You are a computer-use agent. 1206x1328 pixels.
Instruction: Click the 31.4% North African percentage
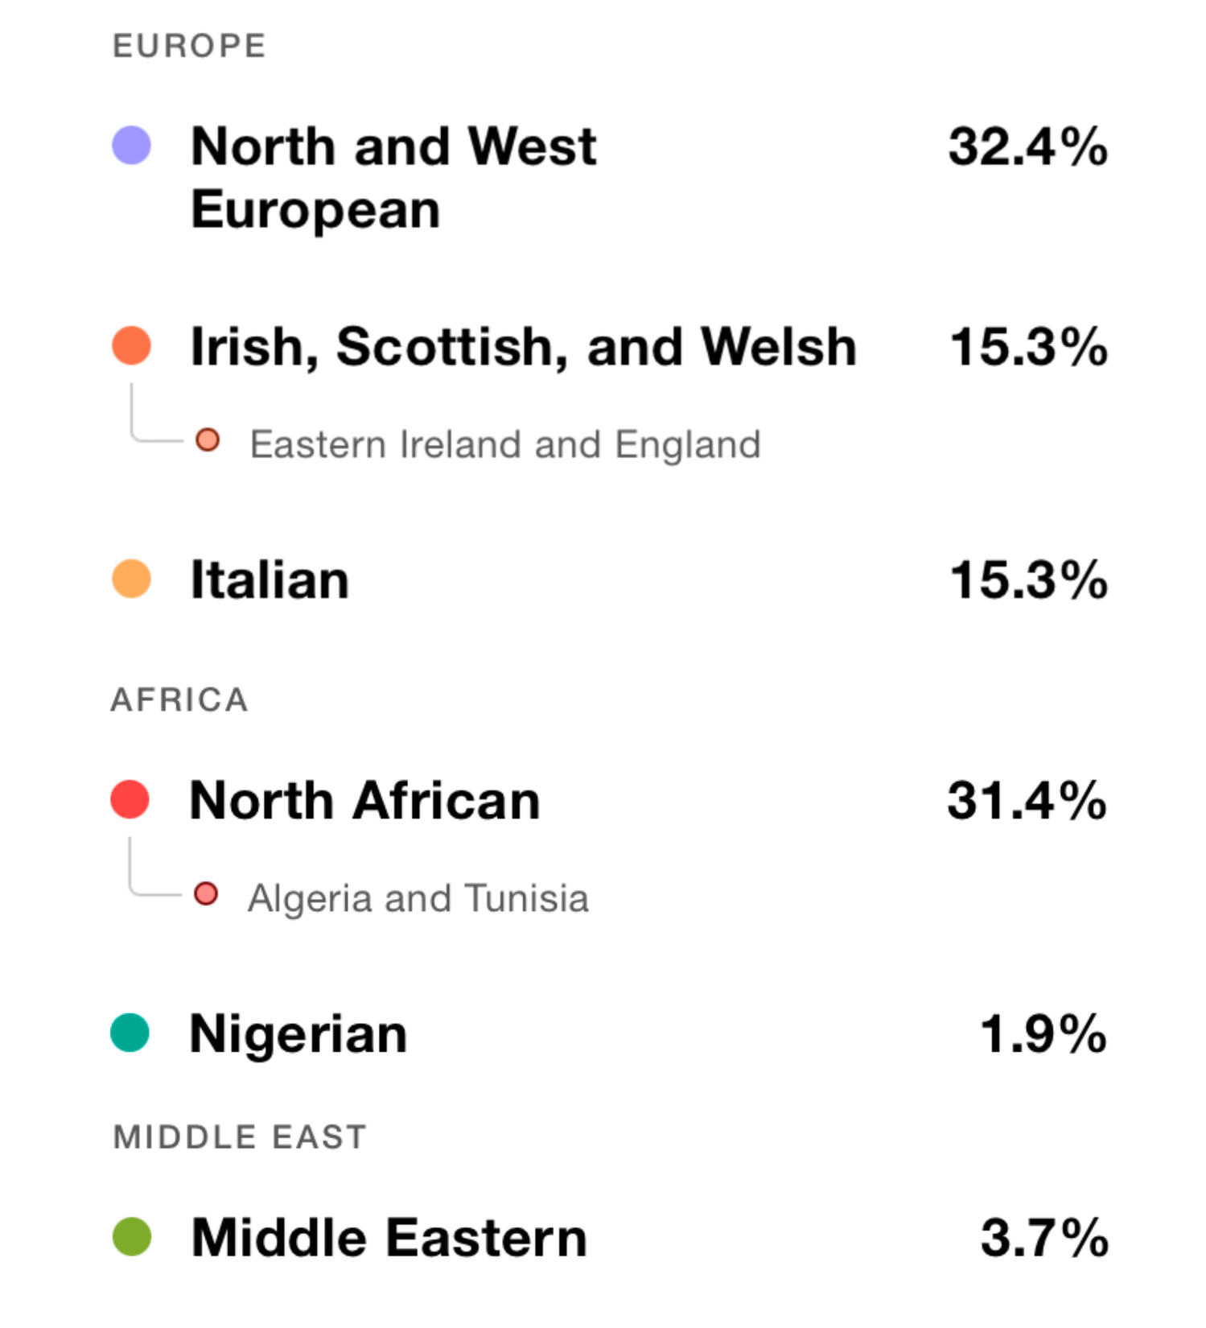[x=1027, y=801]
